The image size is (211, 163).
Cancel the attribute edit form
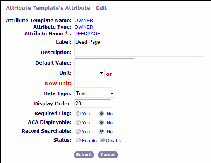point(108,155)
